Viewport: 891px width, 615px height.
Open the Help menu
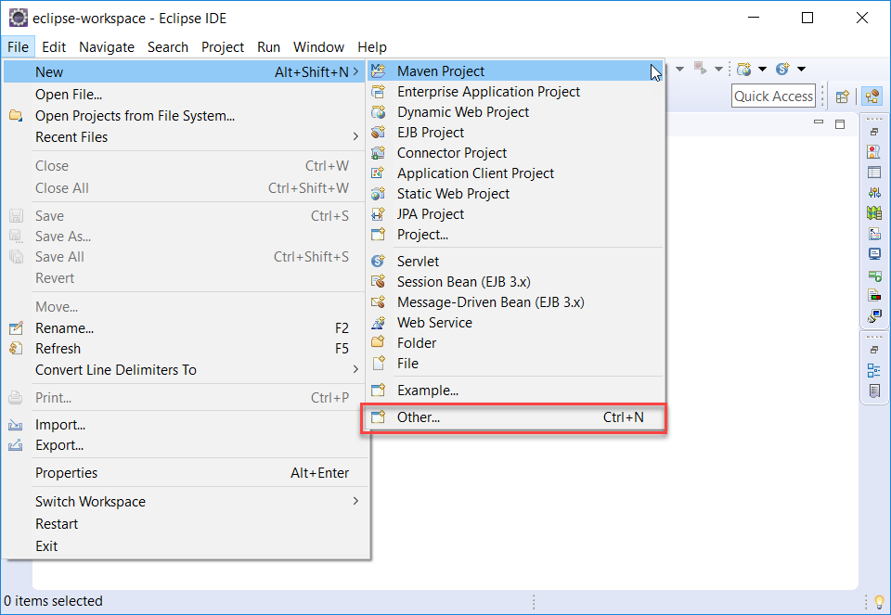(372, 46)
